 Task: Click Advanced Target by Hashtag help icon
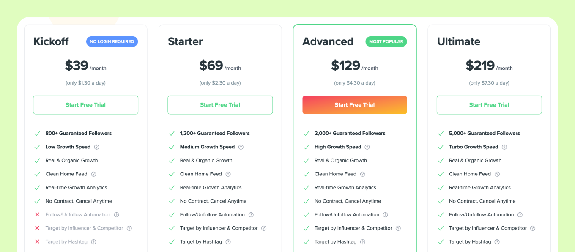pos(362,242)
